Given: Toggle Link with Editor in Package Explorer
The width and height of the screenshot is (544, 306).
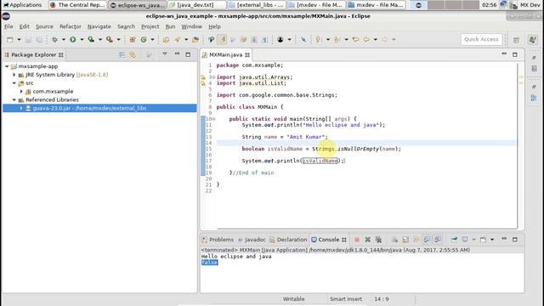Looking at the screenshot, I should tap(133, 54).
